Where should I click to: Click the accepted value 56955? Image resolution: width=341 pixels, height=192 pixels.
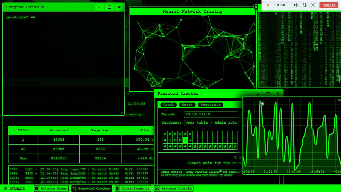59,149
